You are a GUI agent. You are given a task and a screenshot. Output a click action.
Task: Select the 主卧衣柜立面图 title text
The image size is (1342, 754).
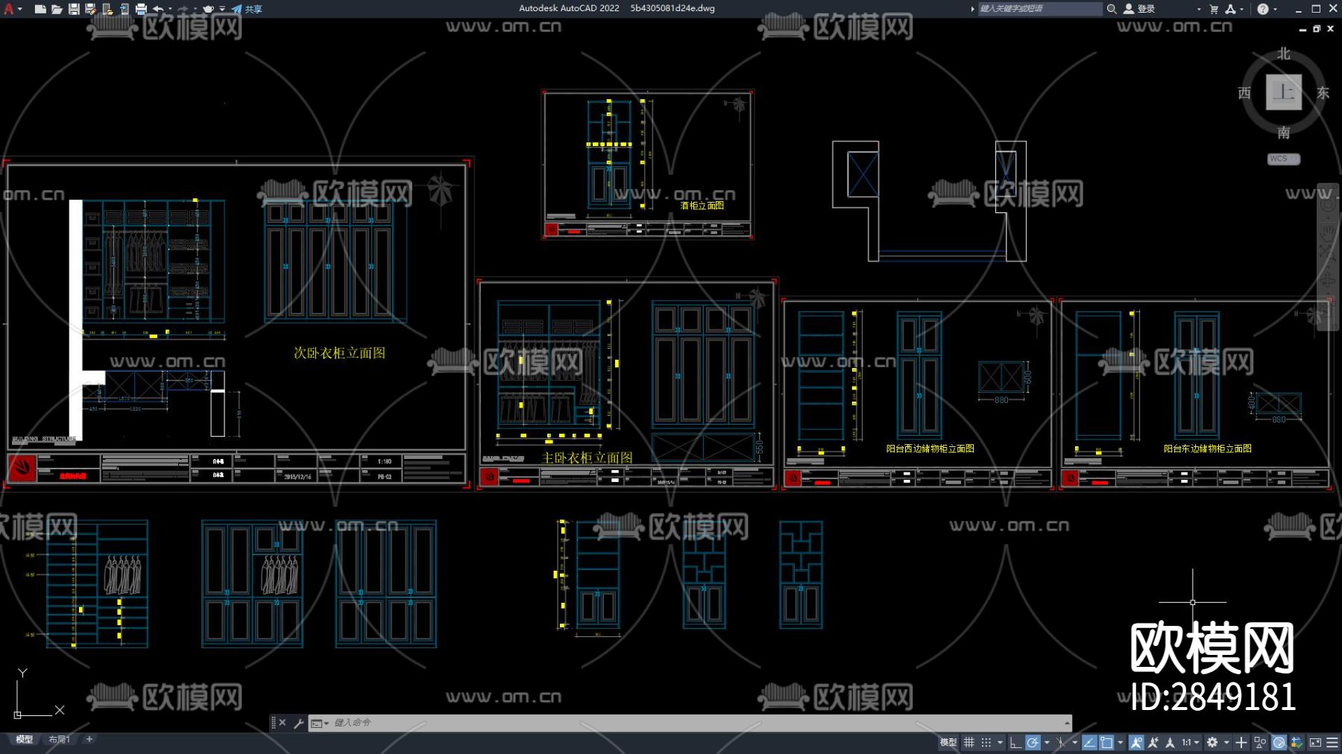[x=587, y=457]
